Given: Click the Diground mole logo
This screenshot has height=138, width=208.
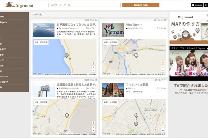Looking at the screenshot, I should [19, 5].
